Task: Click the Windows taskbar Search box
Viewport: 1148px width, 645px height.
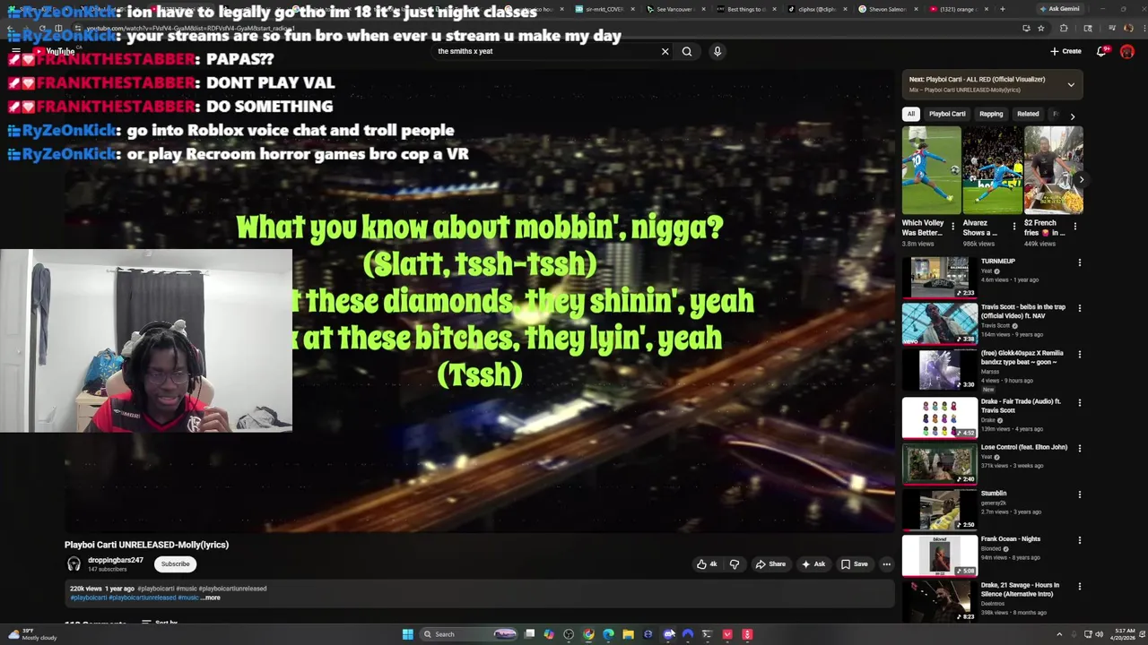Action: click(x=470, y=634)
